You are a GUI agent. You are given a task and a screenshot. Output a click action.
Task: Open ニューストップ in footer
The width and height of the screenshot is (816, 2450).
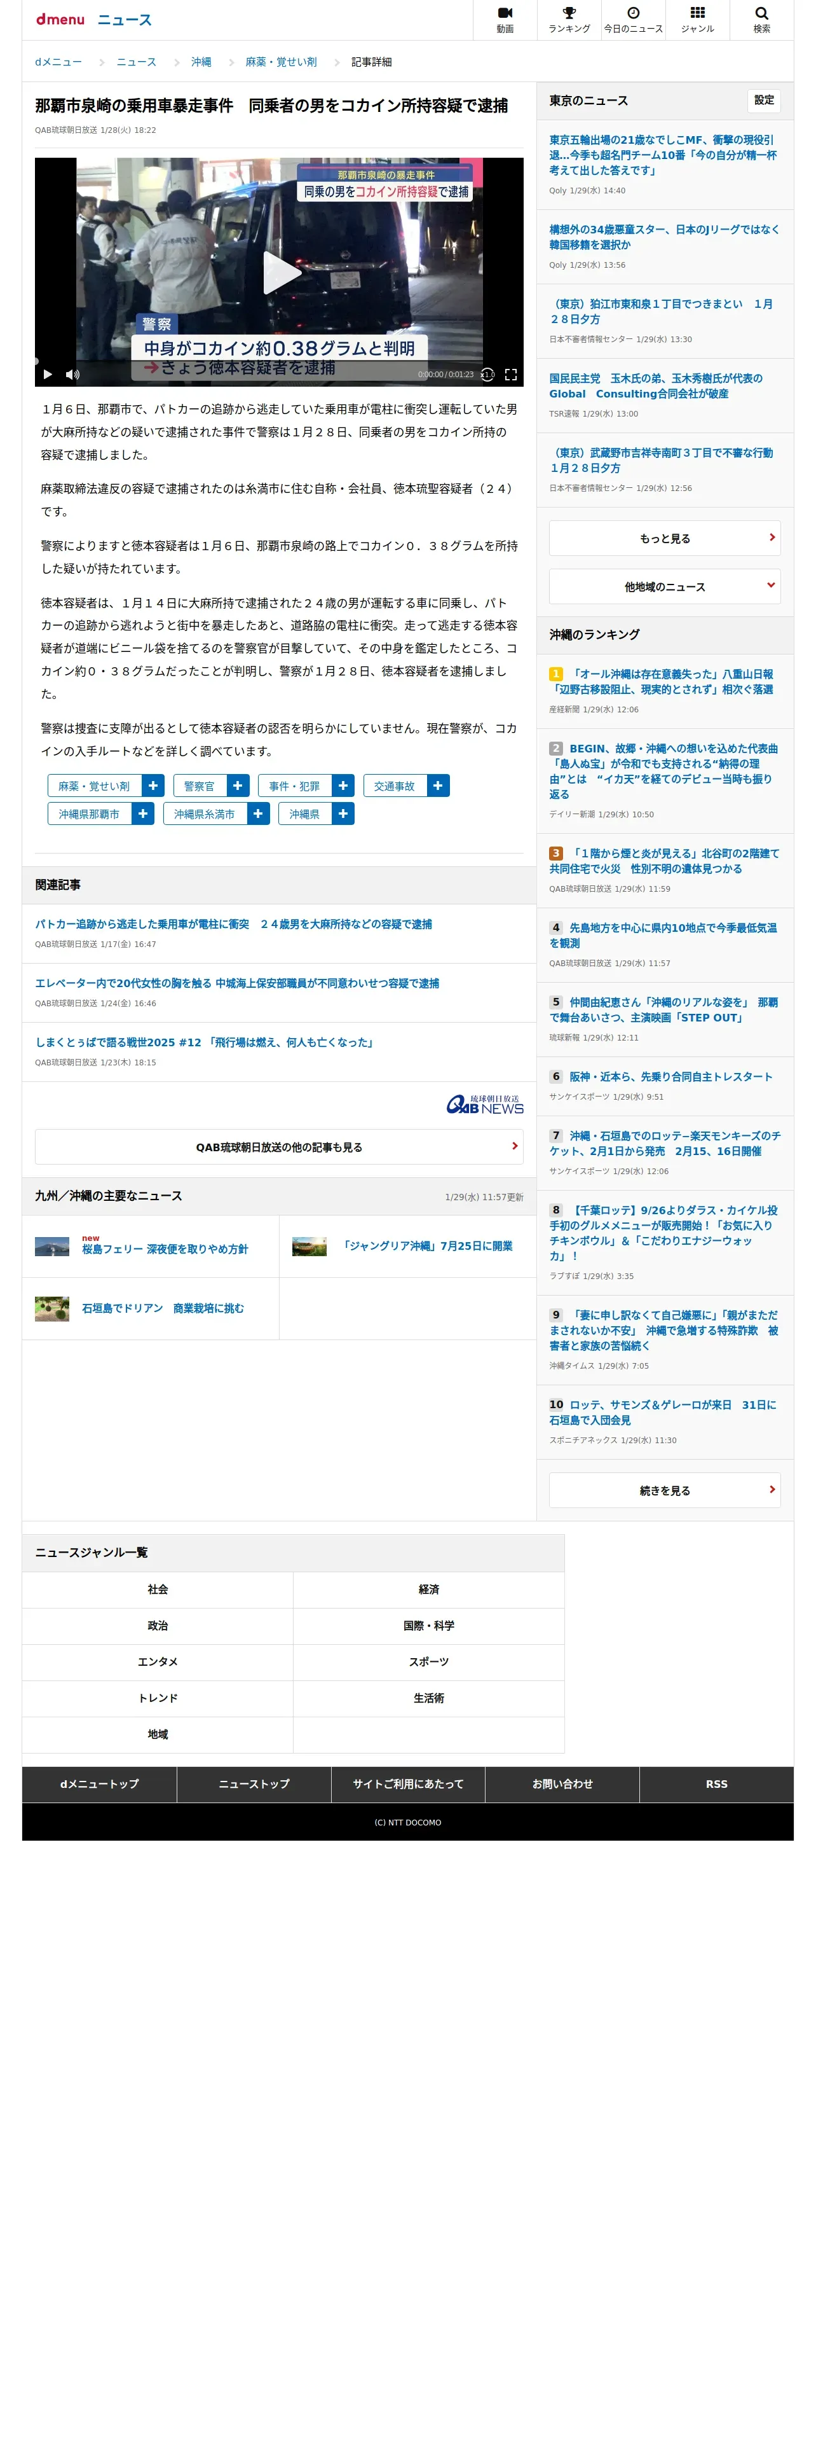[254, 1784]
